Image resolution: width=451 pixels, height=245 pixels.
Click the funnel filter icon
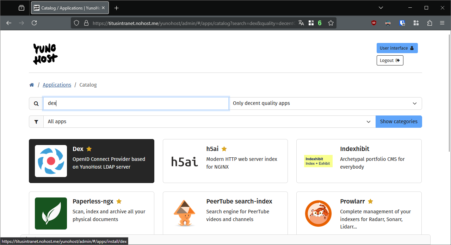36,122
